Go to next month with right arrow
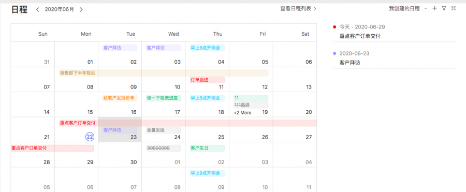The height and width of the screenshot is (192, 466). (81, 9)
